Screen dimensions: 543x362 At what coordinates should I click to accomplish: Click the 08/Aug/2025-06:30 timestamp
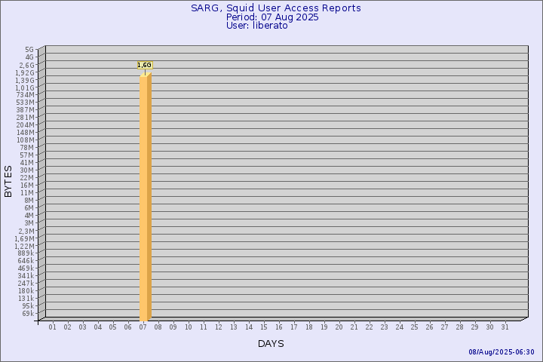click(501, 352)
